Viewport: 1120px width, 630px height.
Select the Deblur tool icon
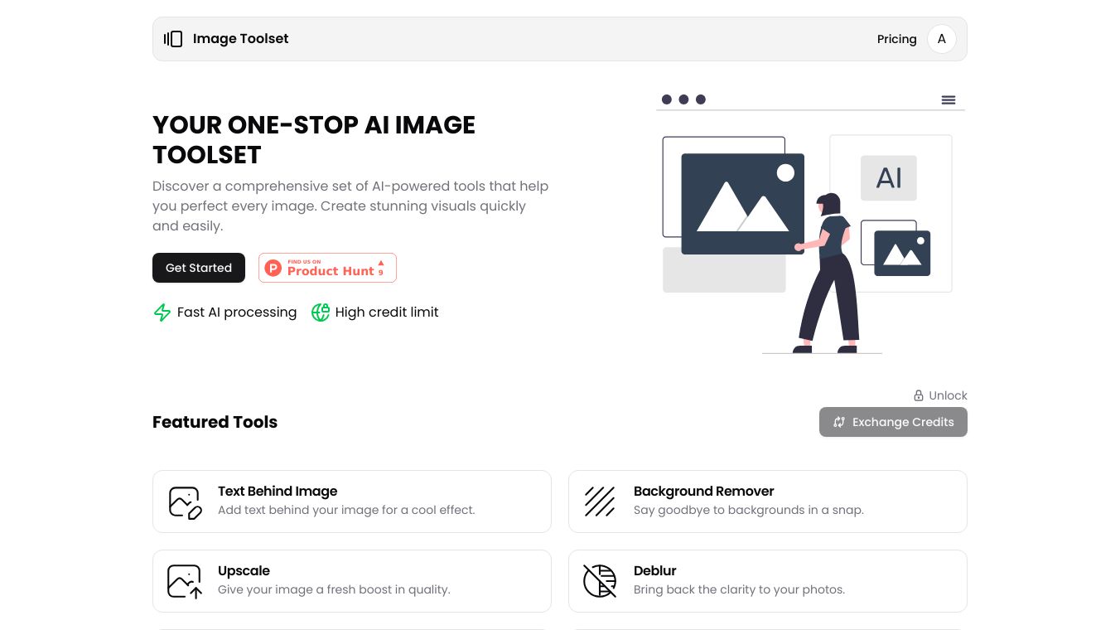(600, 581)
